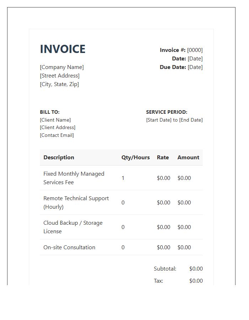
Task: Click quantity for Cloud Backup License
Action: point(123,227)
